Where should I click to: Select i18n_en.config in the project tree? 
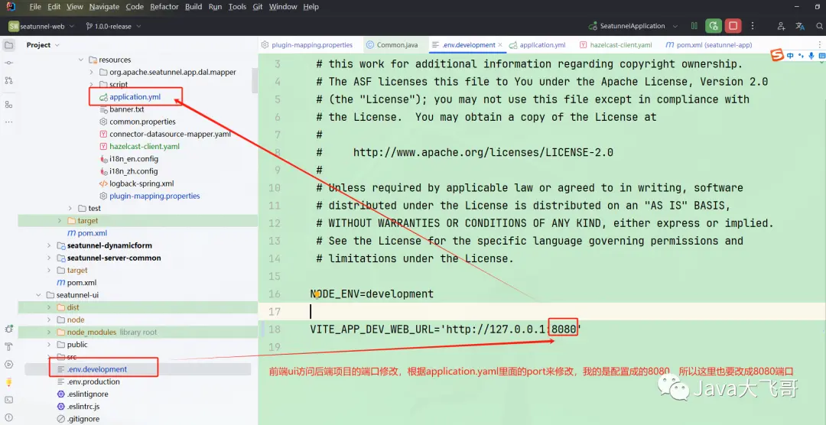(x=133, y=158)
